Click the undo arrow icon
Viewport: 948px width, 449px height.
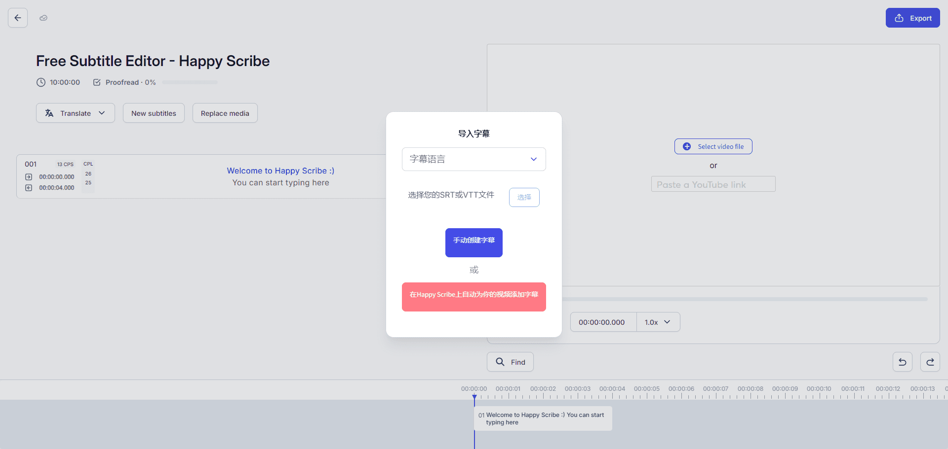[x=903, y=362]
